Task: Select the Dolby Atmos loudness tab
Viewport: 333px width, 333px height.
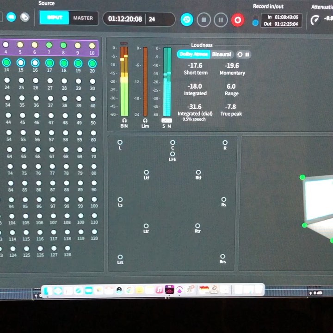Action: [194, 54]
